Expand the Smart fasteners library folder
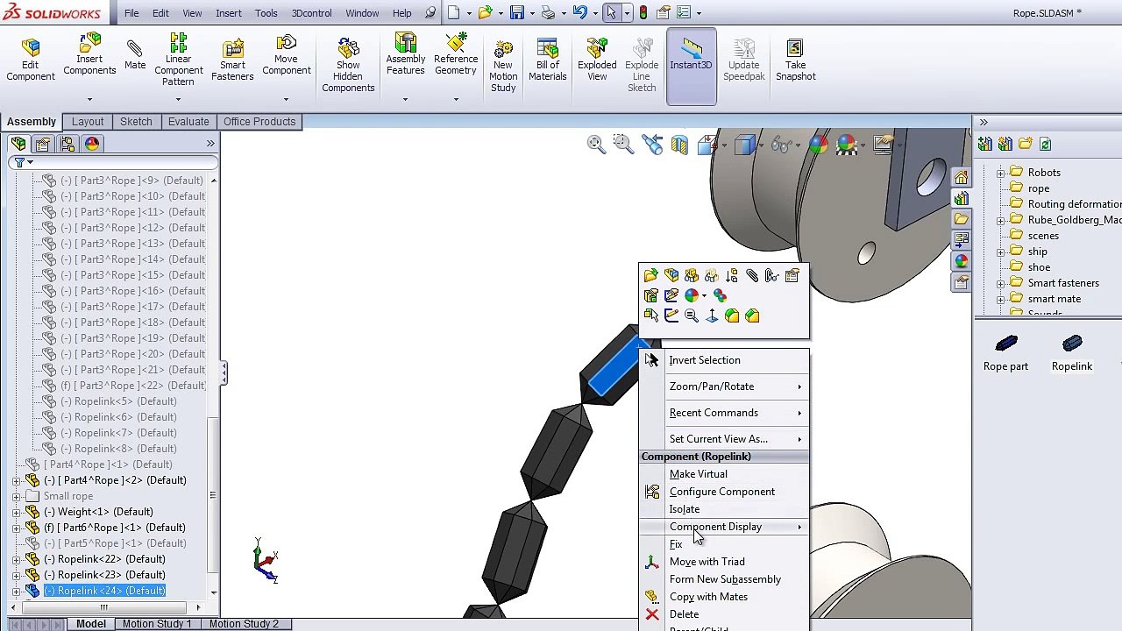The image size is (1122, 631). 1001,283
